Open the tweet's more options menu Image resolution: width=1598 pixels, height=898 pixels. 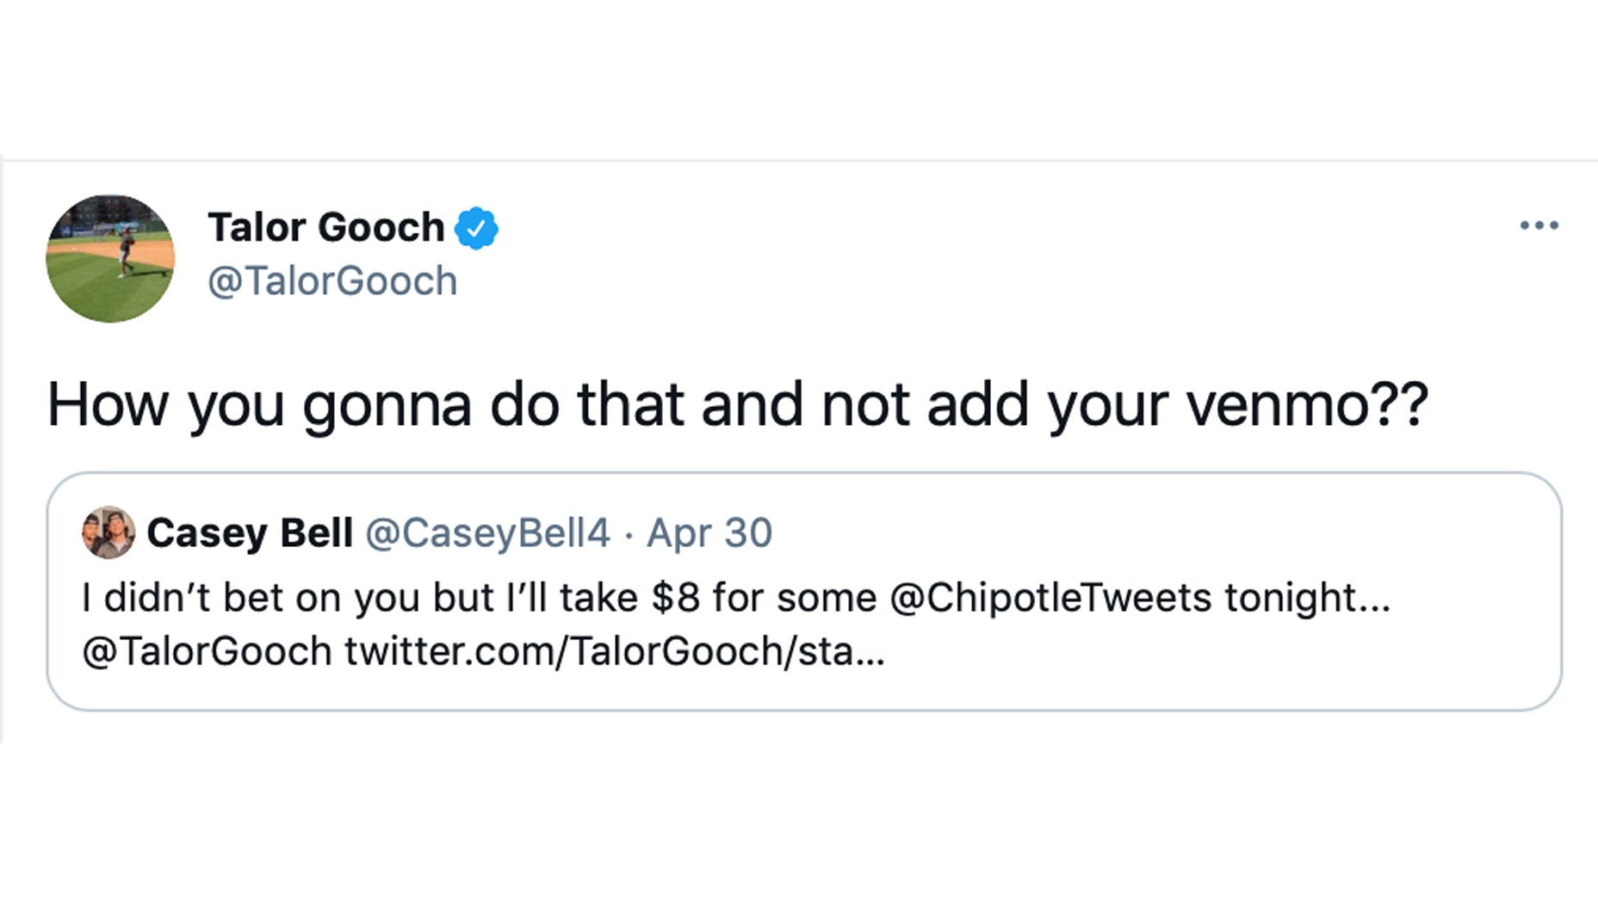click(x=1539, y=225)
